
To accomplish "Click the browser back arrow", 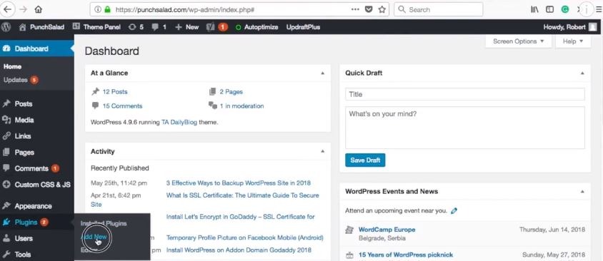I will tap(7, 9).
